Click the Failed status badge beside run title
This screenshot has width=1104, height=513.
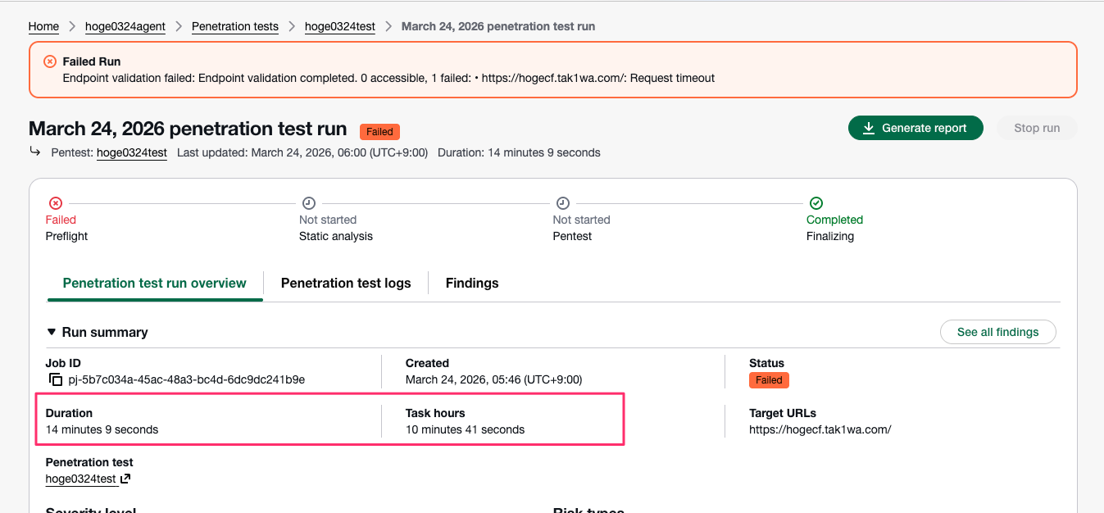coord(379,131)
